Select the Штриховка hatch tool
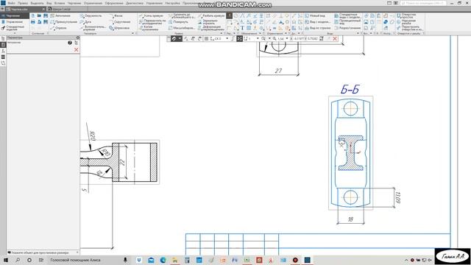 119,28
